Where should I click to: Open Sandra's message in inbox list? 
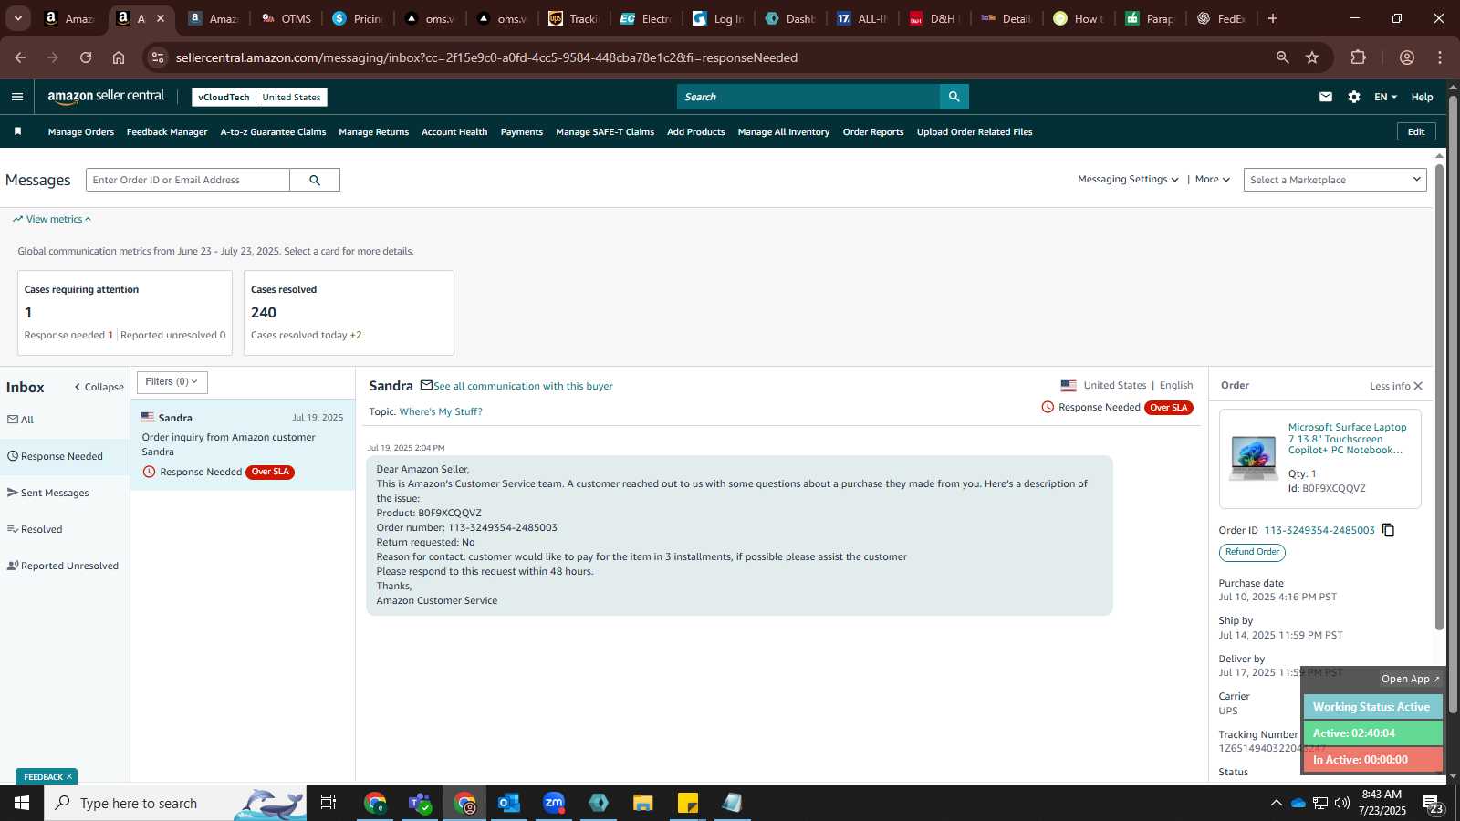pyautogui.click(x=243, y=445)
